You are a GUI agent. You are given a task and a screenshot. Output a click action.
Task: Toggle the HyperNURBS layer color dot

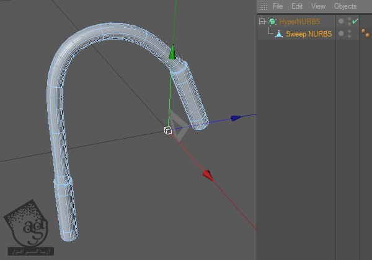(341, 22)
